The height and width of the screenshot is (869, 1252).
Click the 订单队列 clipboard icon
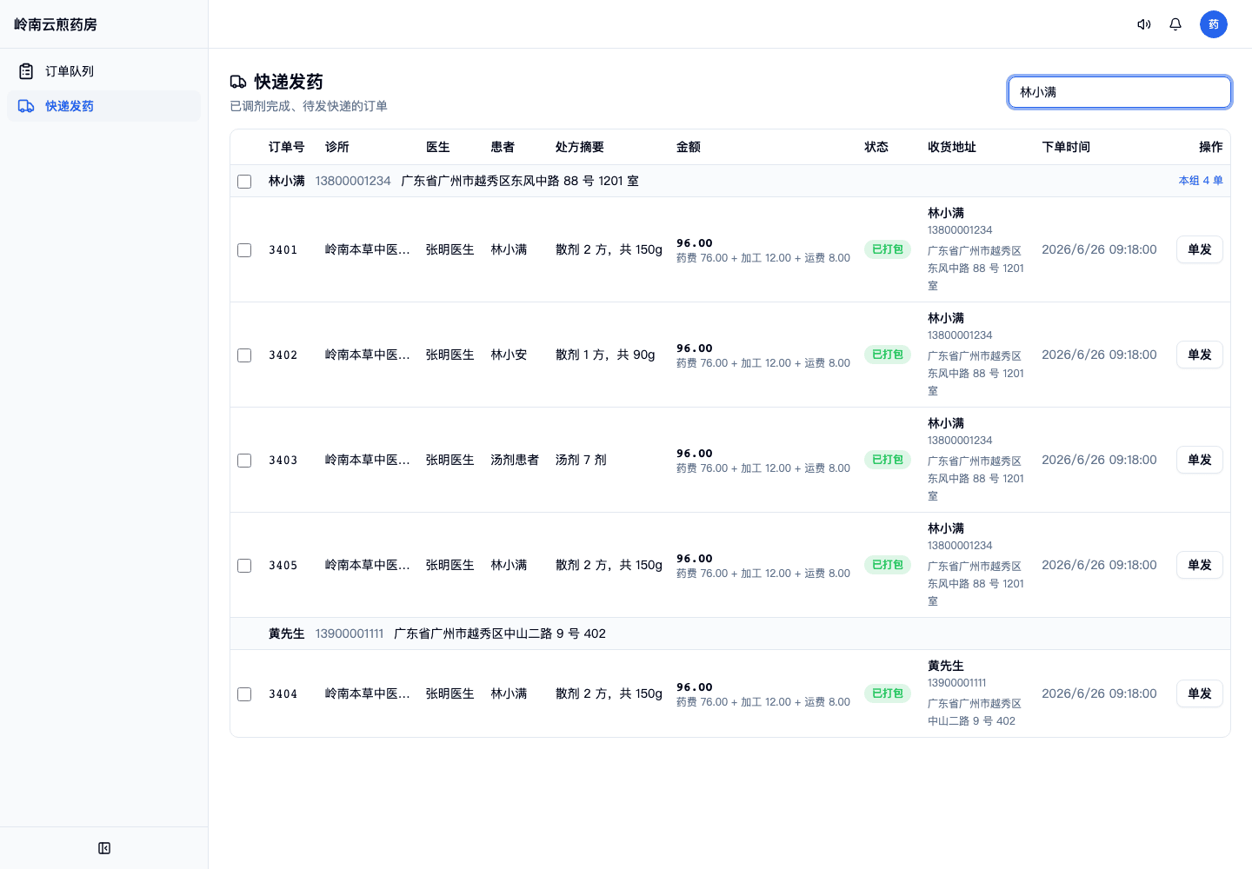pos(26,71)
